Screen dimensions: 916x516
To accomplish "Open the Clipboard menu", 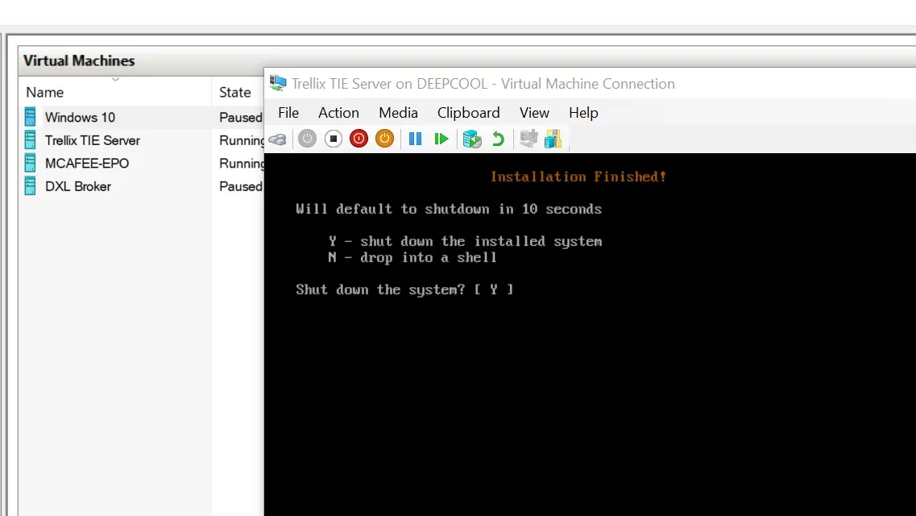I will (469, 112).
